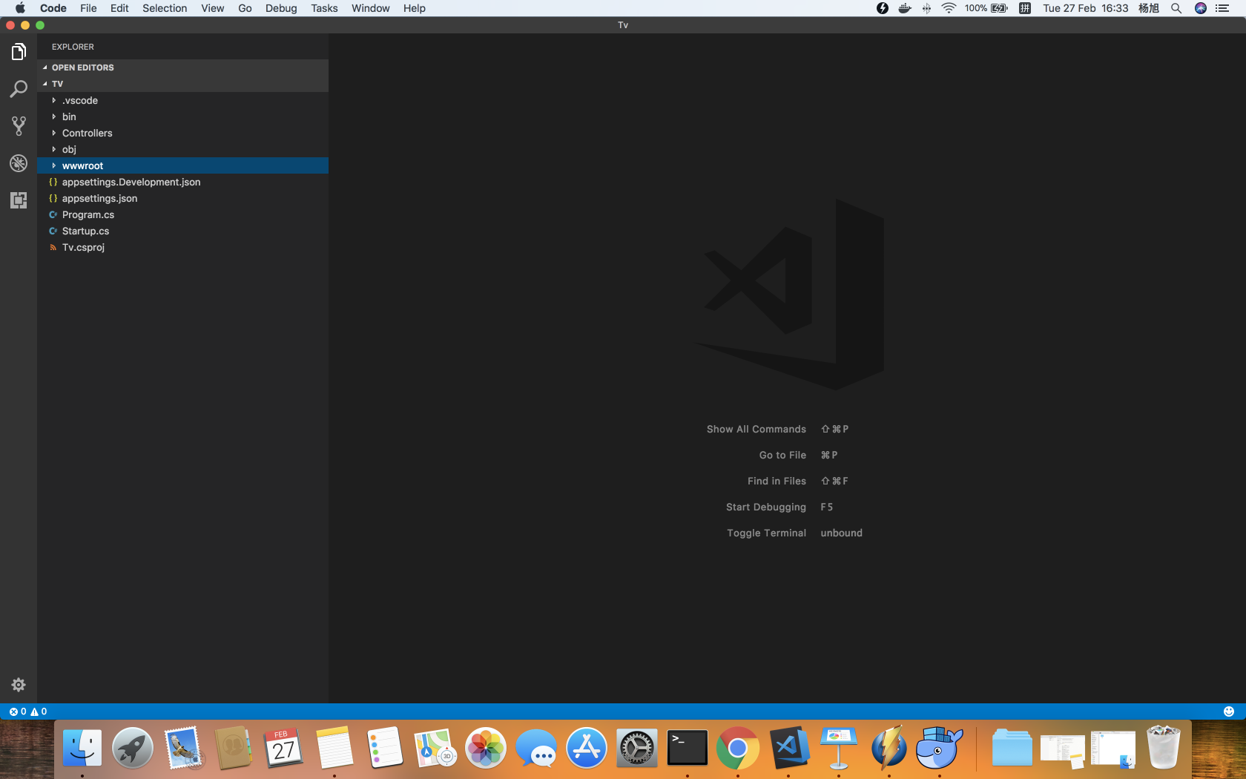This screenshot has height=779, width=1246.
Task: Open the Maps app in dock
Action: pos(435,748)
